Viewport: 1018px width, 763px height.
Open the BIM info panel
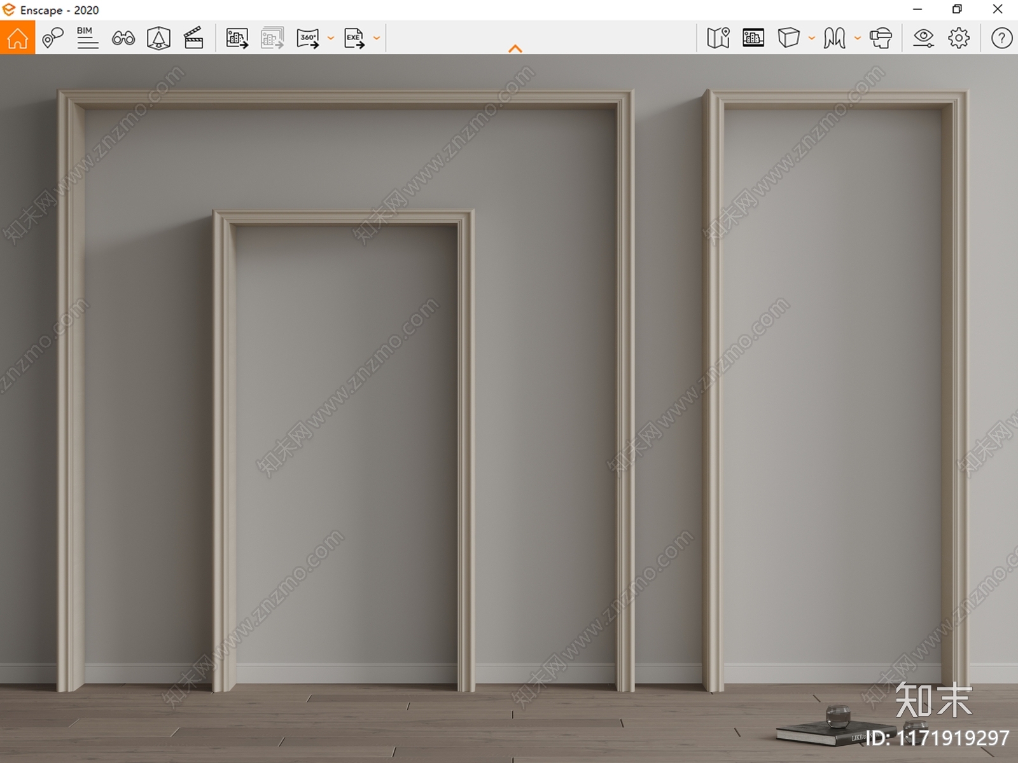pyautogui.click(x=87, y=38)
